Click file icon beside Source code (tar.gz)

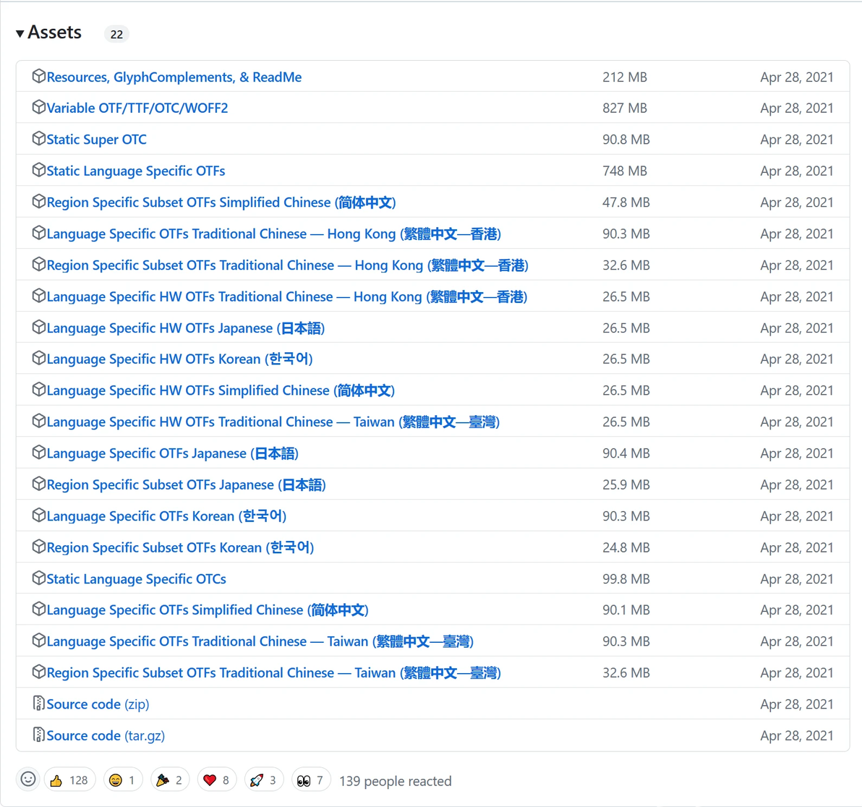pos(38,735)
